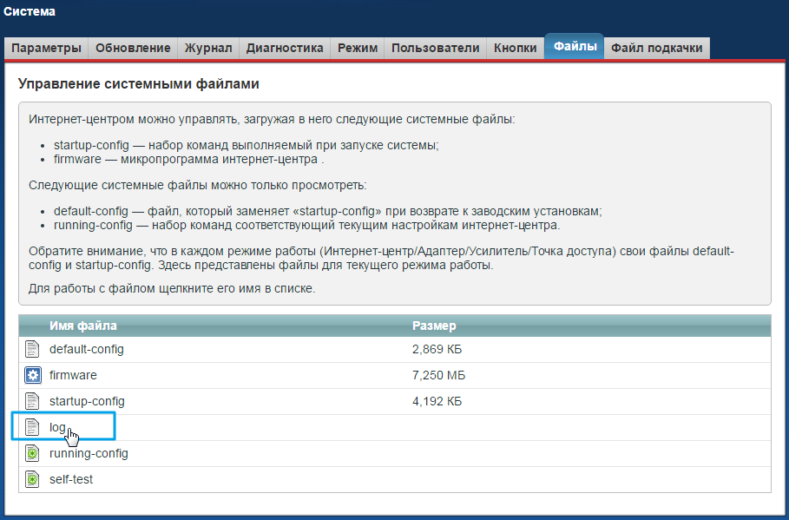Open the Файл подкачки tab
This screenshot has height=520, width=789.
[x=657, y=49]
